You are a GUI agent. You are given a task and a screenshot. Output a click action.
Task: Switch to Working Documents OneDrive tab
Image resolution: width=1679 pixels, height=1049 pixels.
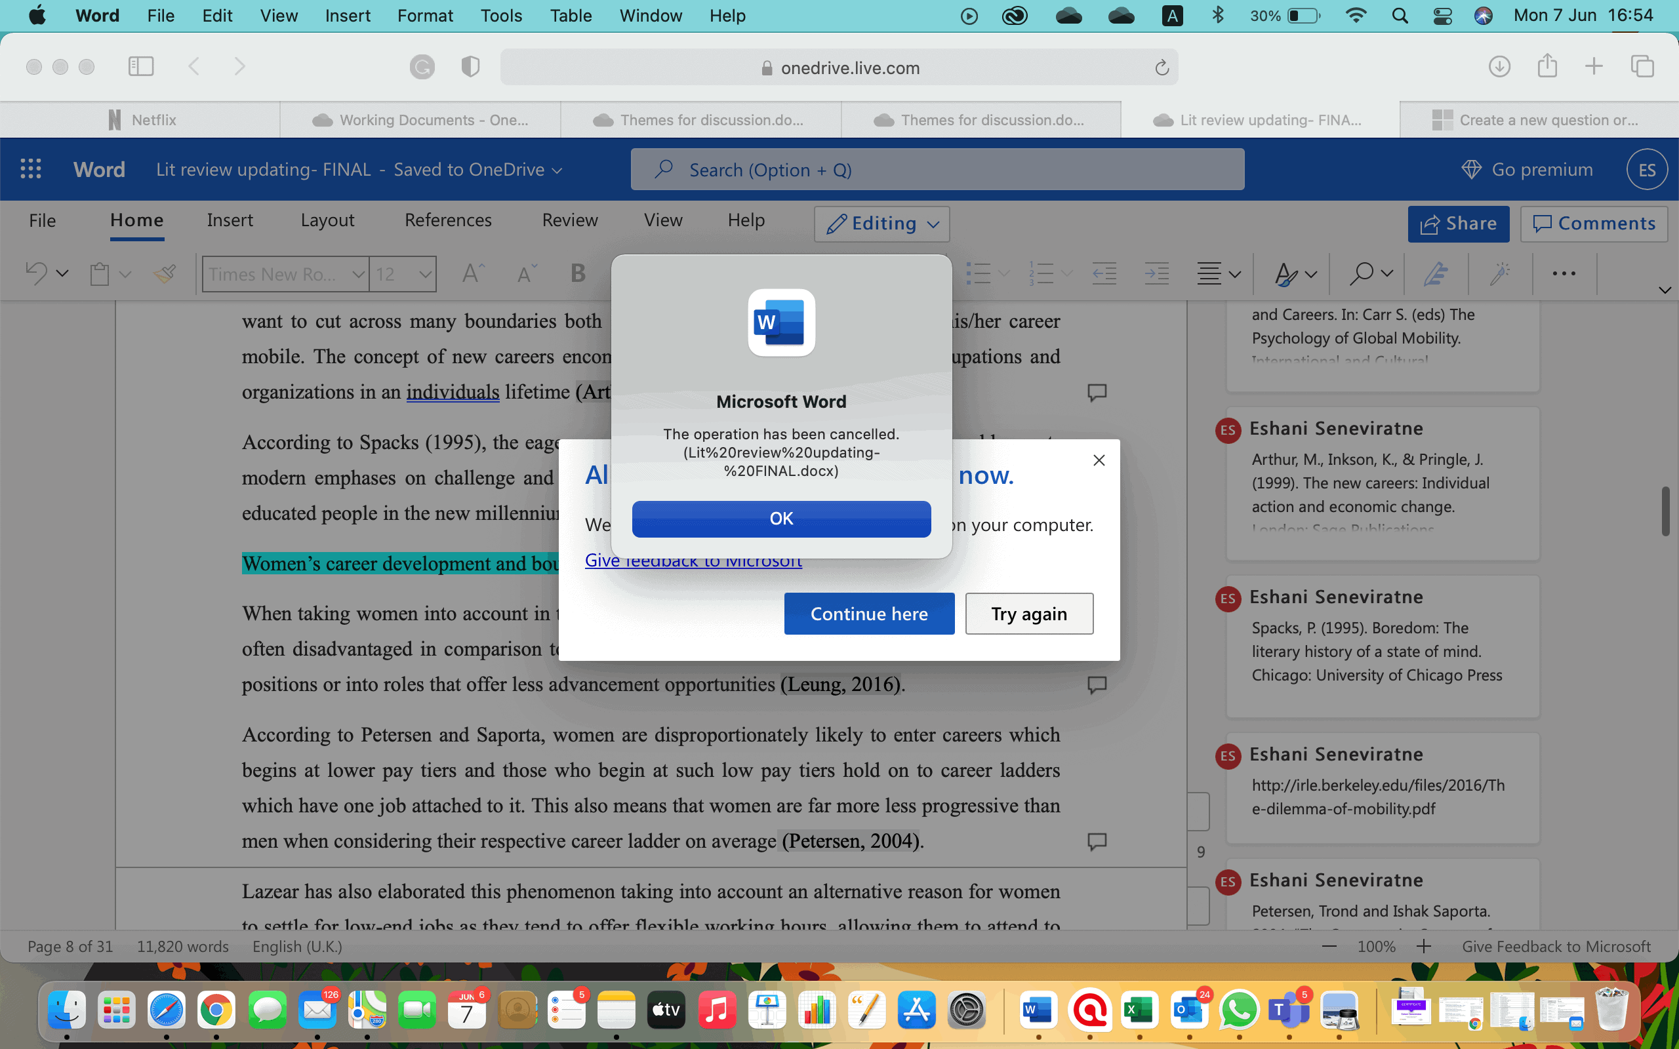click(420, 119)
